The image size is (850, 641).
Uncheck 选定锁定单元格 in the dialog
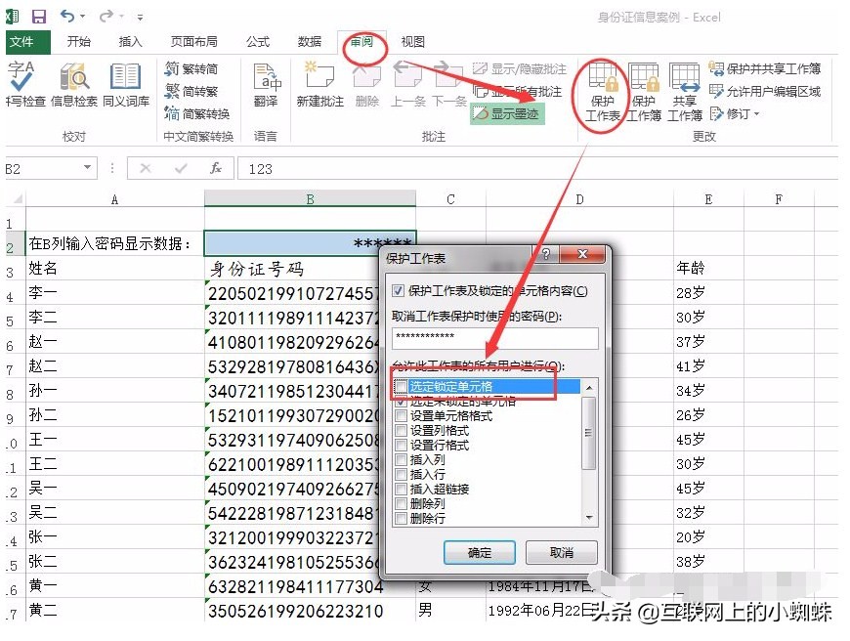[x=401, y=385]
